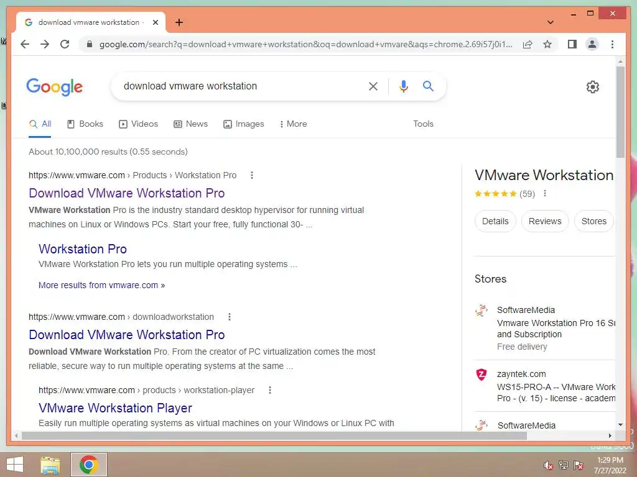Viewport: 637px width, 477px height.
Task: Click the vertical scrollbar thumb
Action: 620,112
